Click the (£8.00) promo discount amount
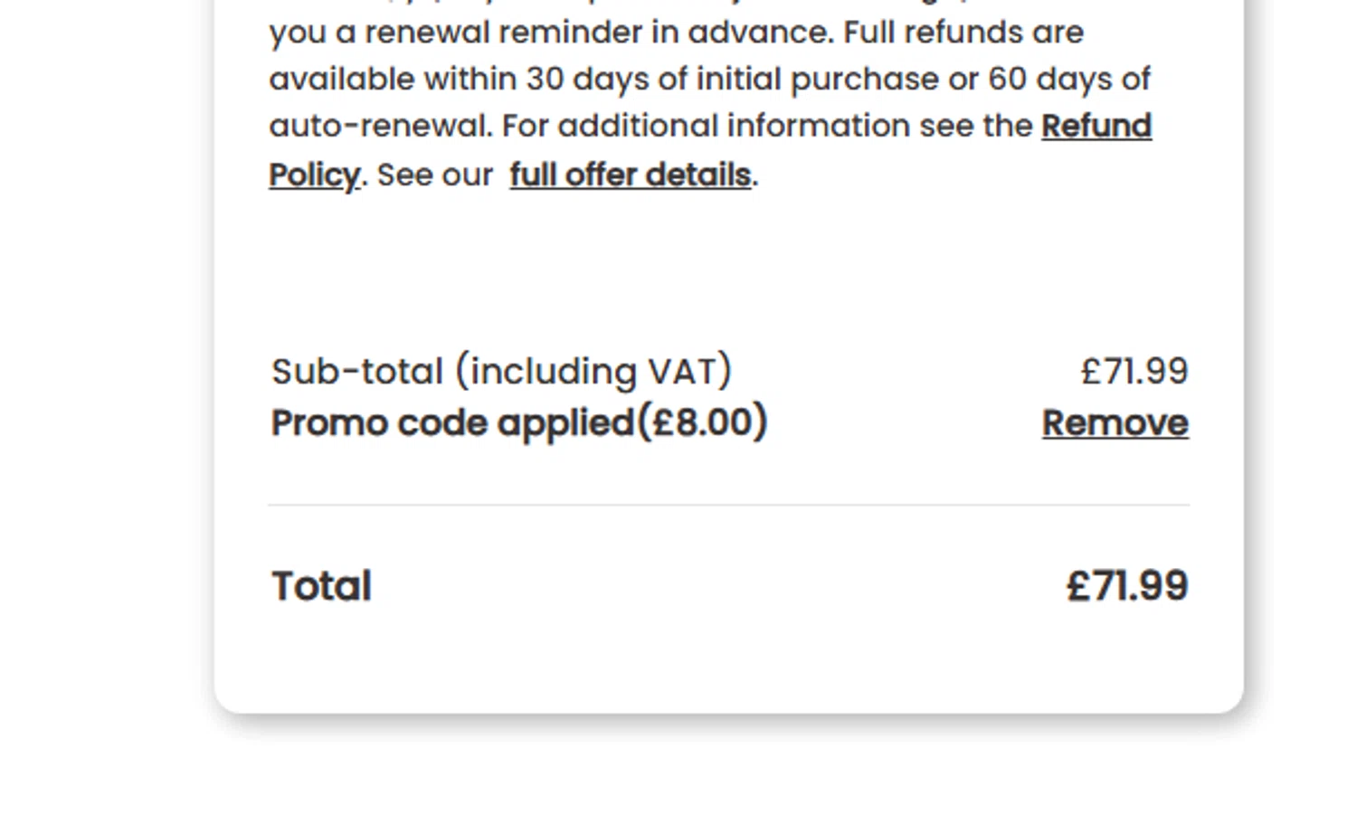Viewport: 1357px width, 824px height. coord(703,423)
